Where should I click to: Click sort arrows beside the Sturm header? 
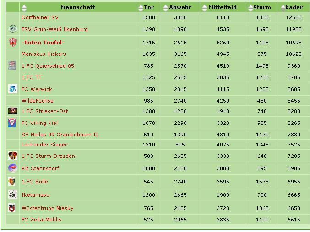(x=250, y=8)
